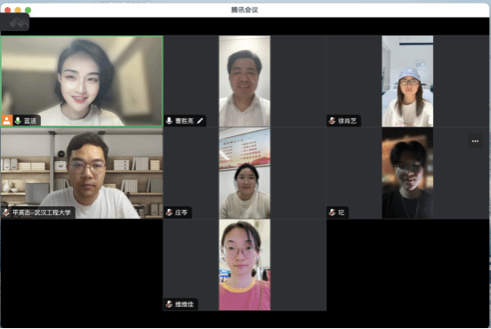The width and height of the screenshot is (491, 329).
Task: Click the 徐肖艺 name label text
Action: point(347,121)
